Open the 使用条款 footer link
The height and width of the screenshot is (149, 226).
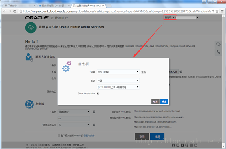(66, 145)
